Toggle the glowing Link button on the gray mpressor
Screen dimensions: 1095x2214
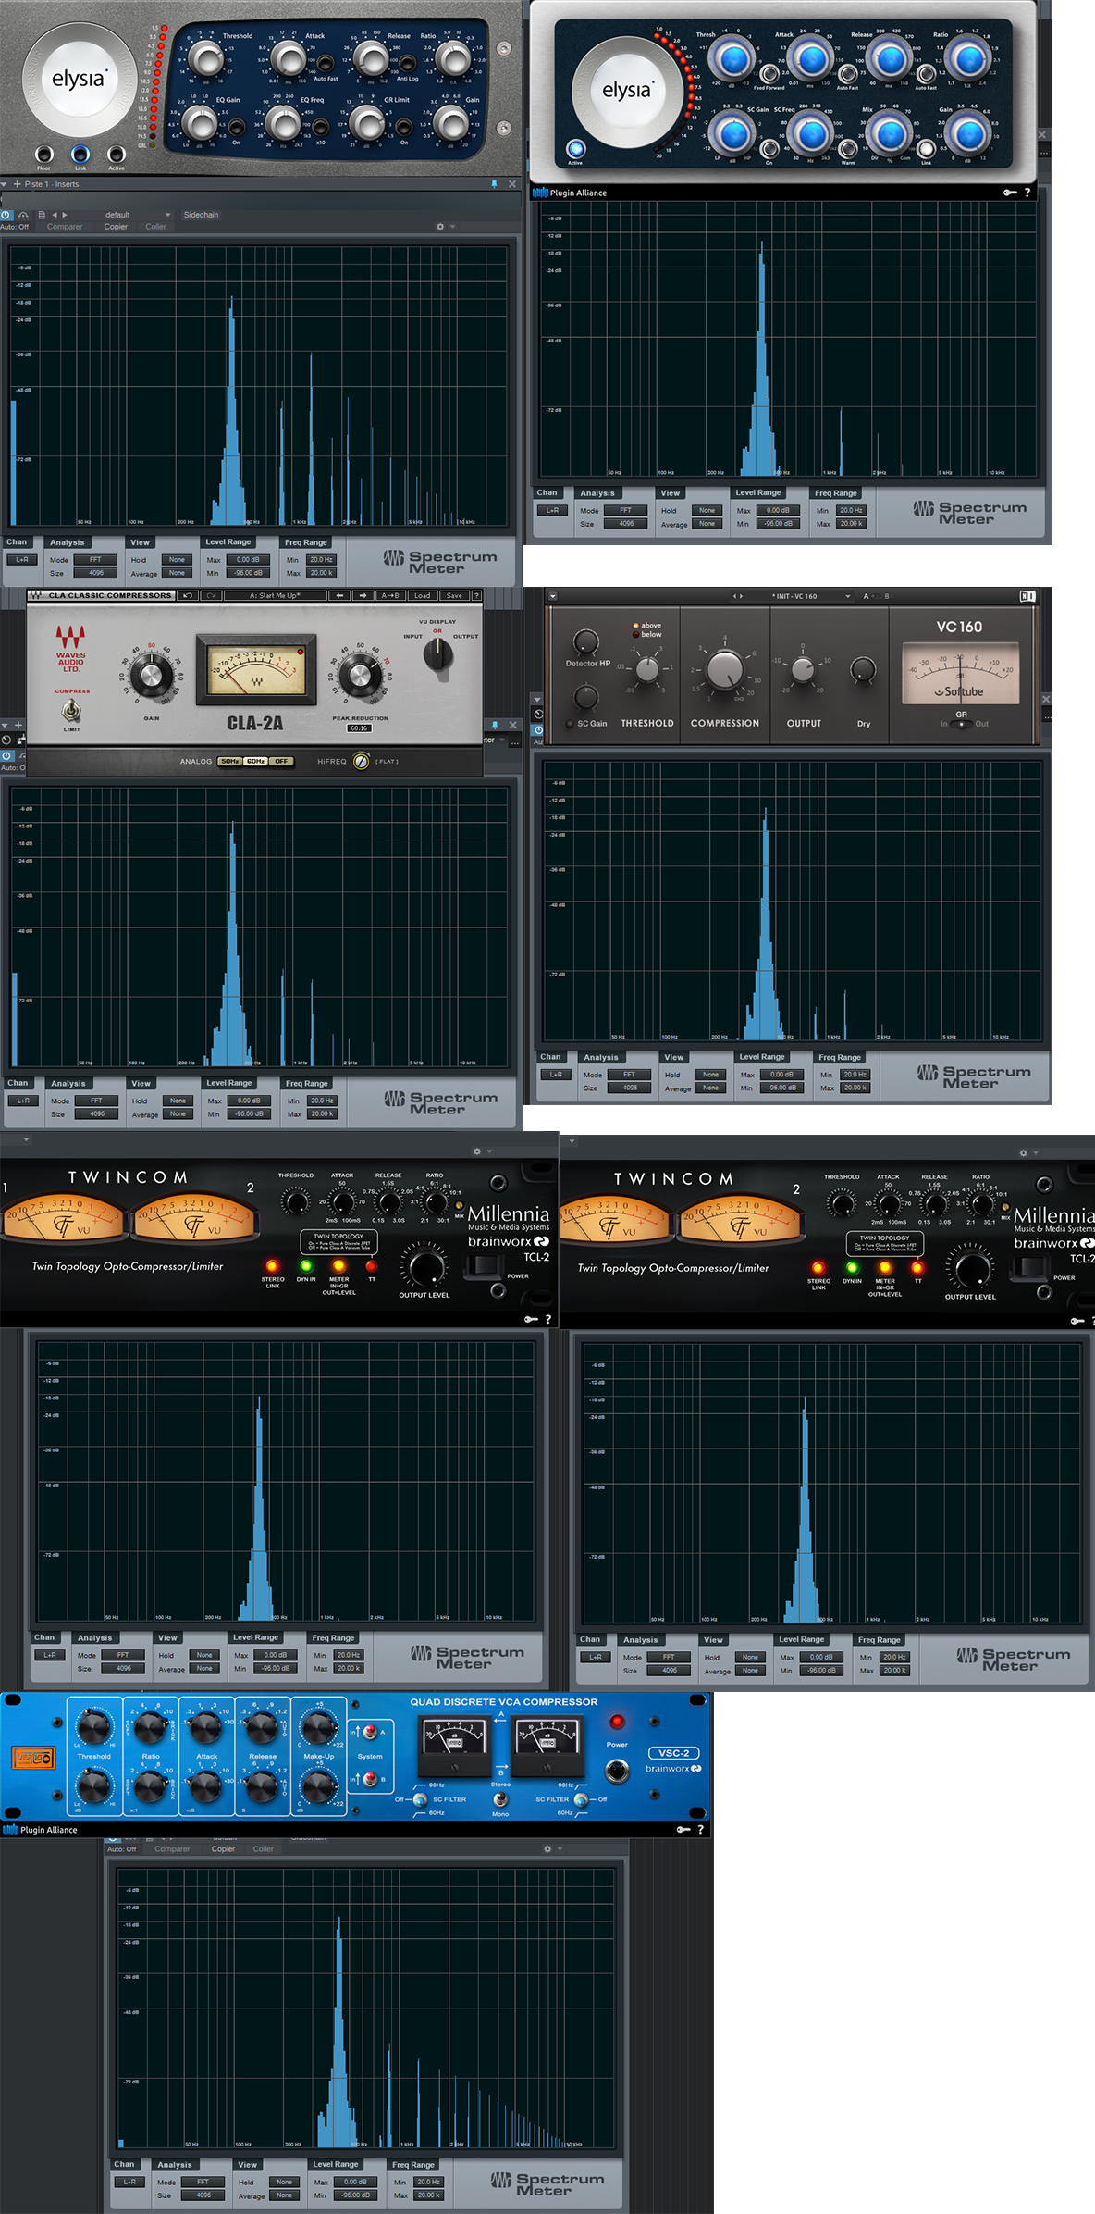click(x=80, y=155)
